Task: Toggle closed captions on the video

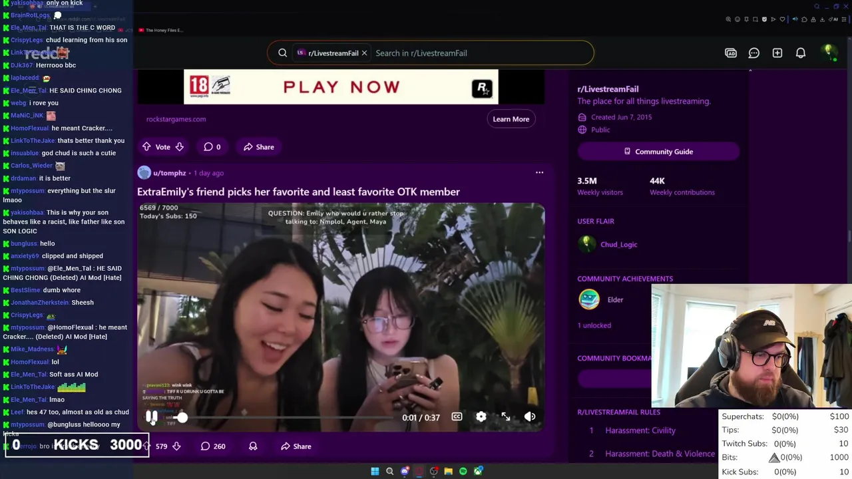Action: tap(457, 416)
